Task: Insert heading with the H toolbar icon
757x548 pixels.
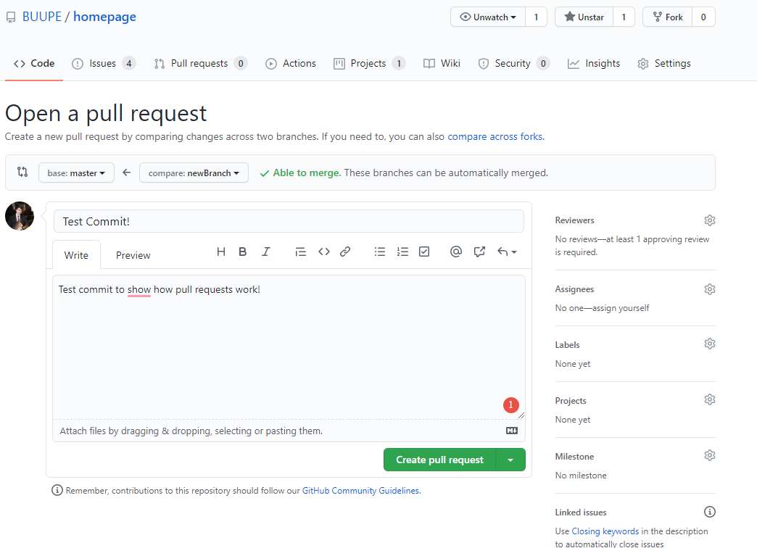Action: (x=220, y=252)
